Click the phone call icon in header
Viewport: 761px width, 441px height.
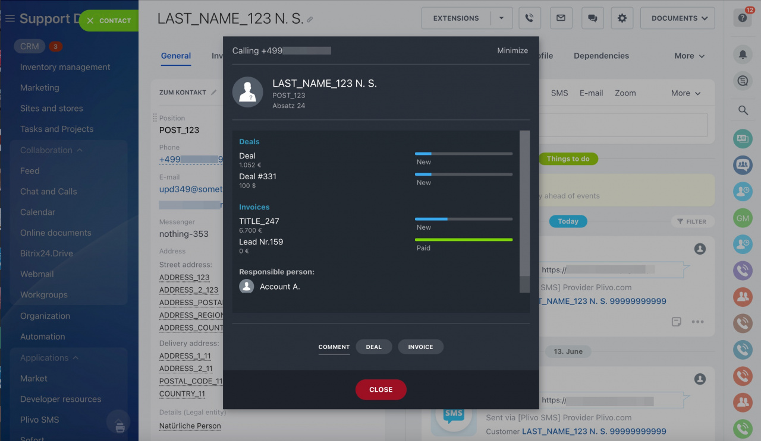pos(529,18)
